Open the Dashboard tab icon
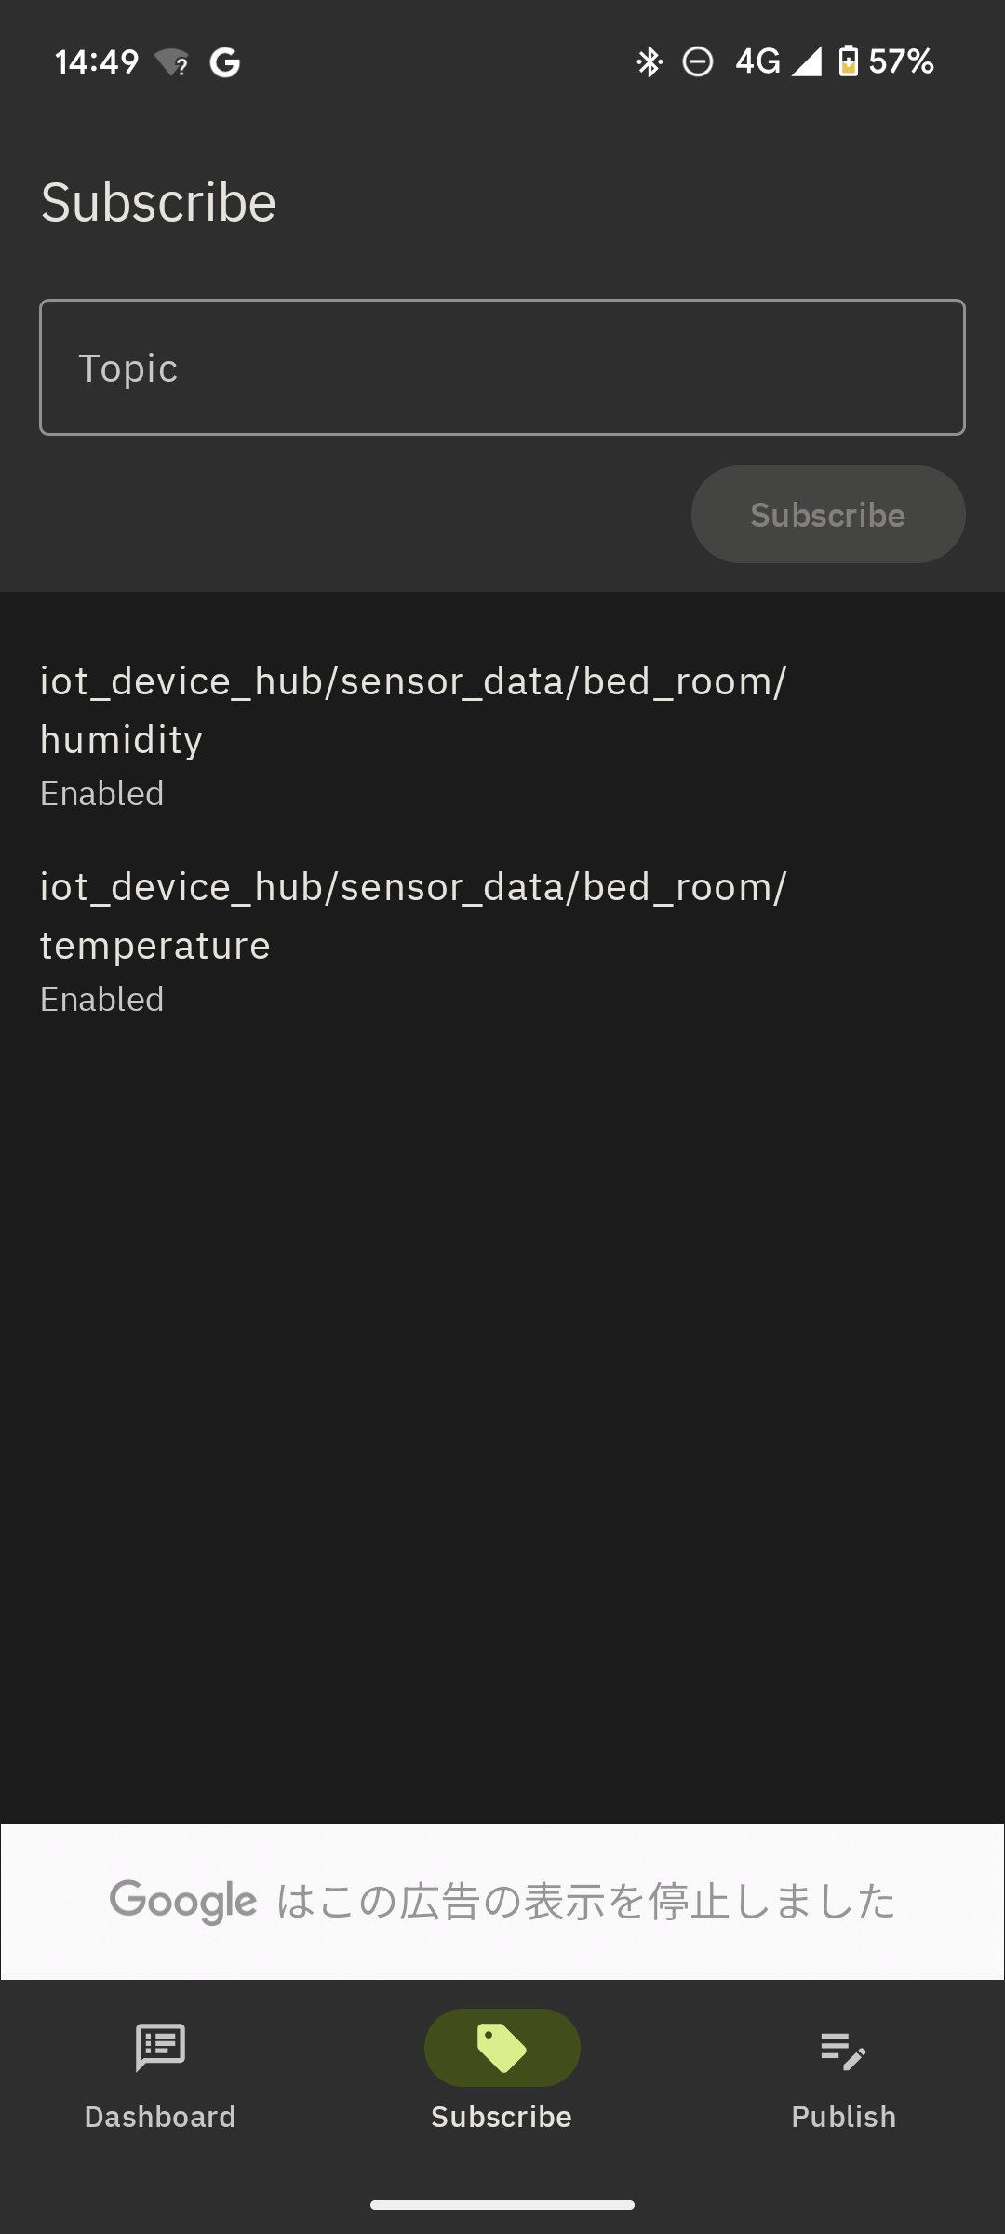The width and height of the screenshot is (1005, 2234). click(160, 2047)
